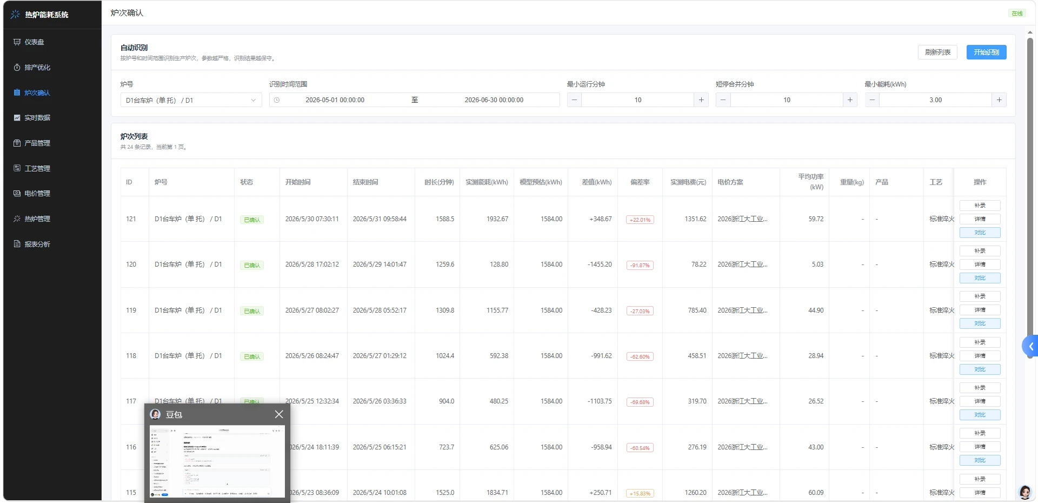Click the 最小运行分钟 value input
1038x503 pixels.
tap(638, 100)
